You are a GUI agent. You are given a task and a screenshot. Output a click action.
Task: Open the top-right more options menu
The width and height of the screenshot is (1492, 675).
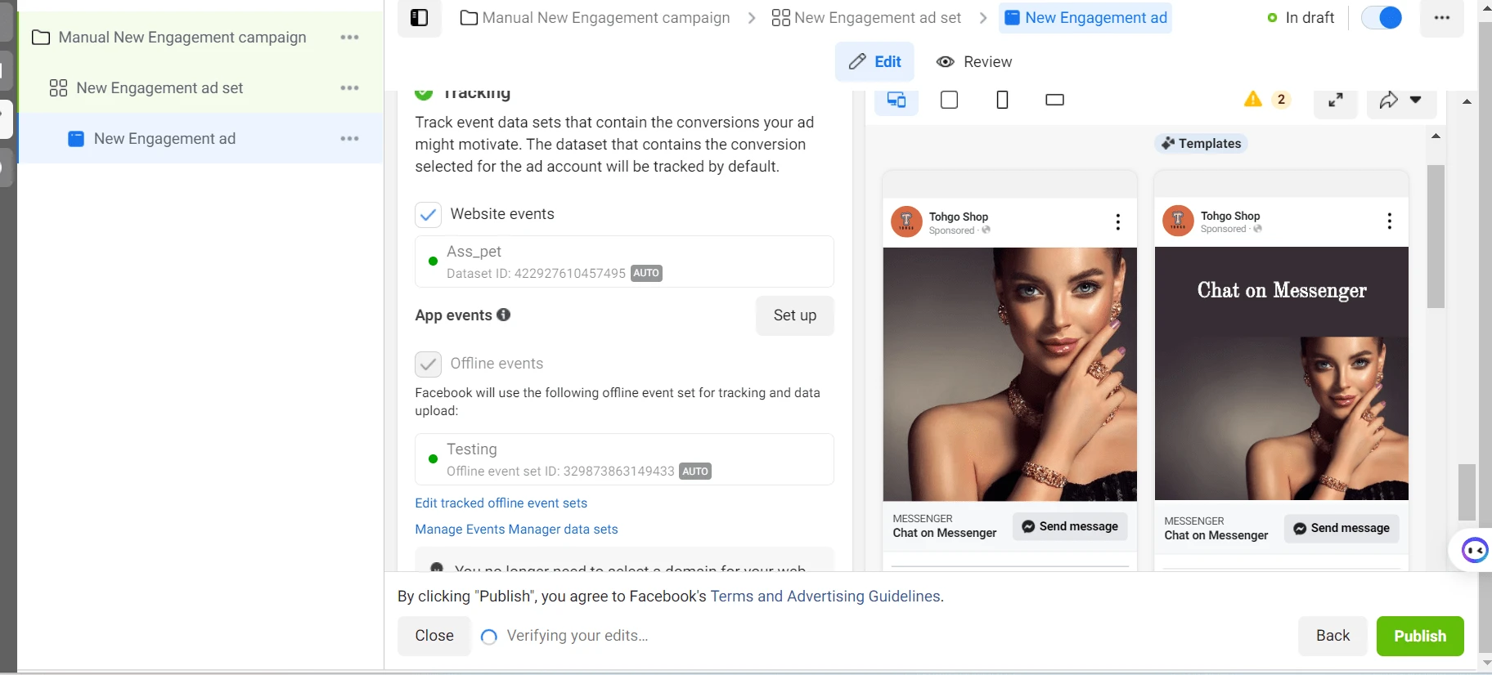click(x=1441, y=18)
